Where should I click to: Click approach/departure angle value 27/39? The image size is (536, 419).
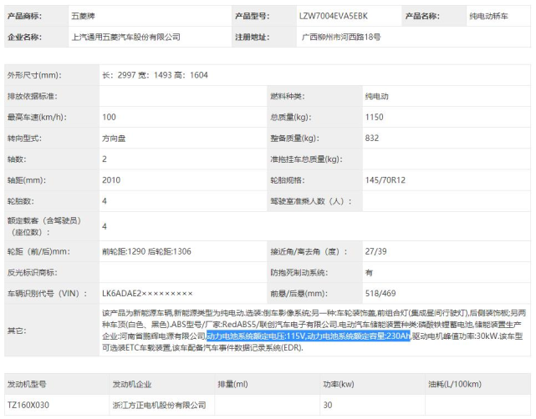click(x=376, y=251)
